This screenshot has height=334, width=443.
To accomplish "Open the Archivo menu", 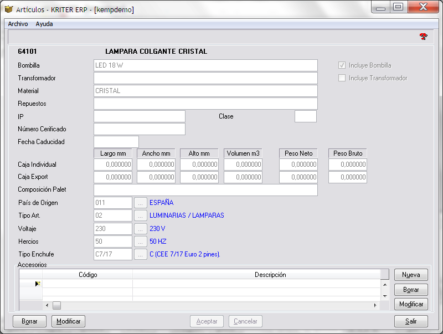I will [18, 24].
